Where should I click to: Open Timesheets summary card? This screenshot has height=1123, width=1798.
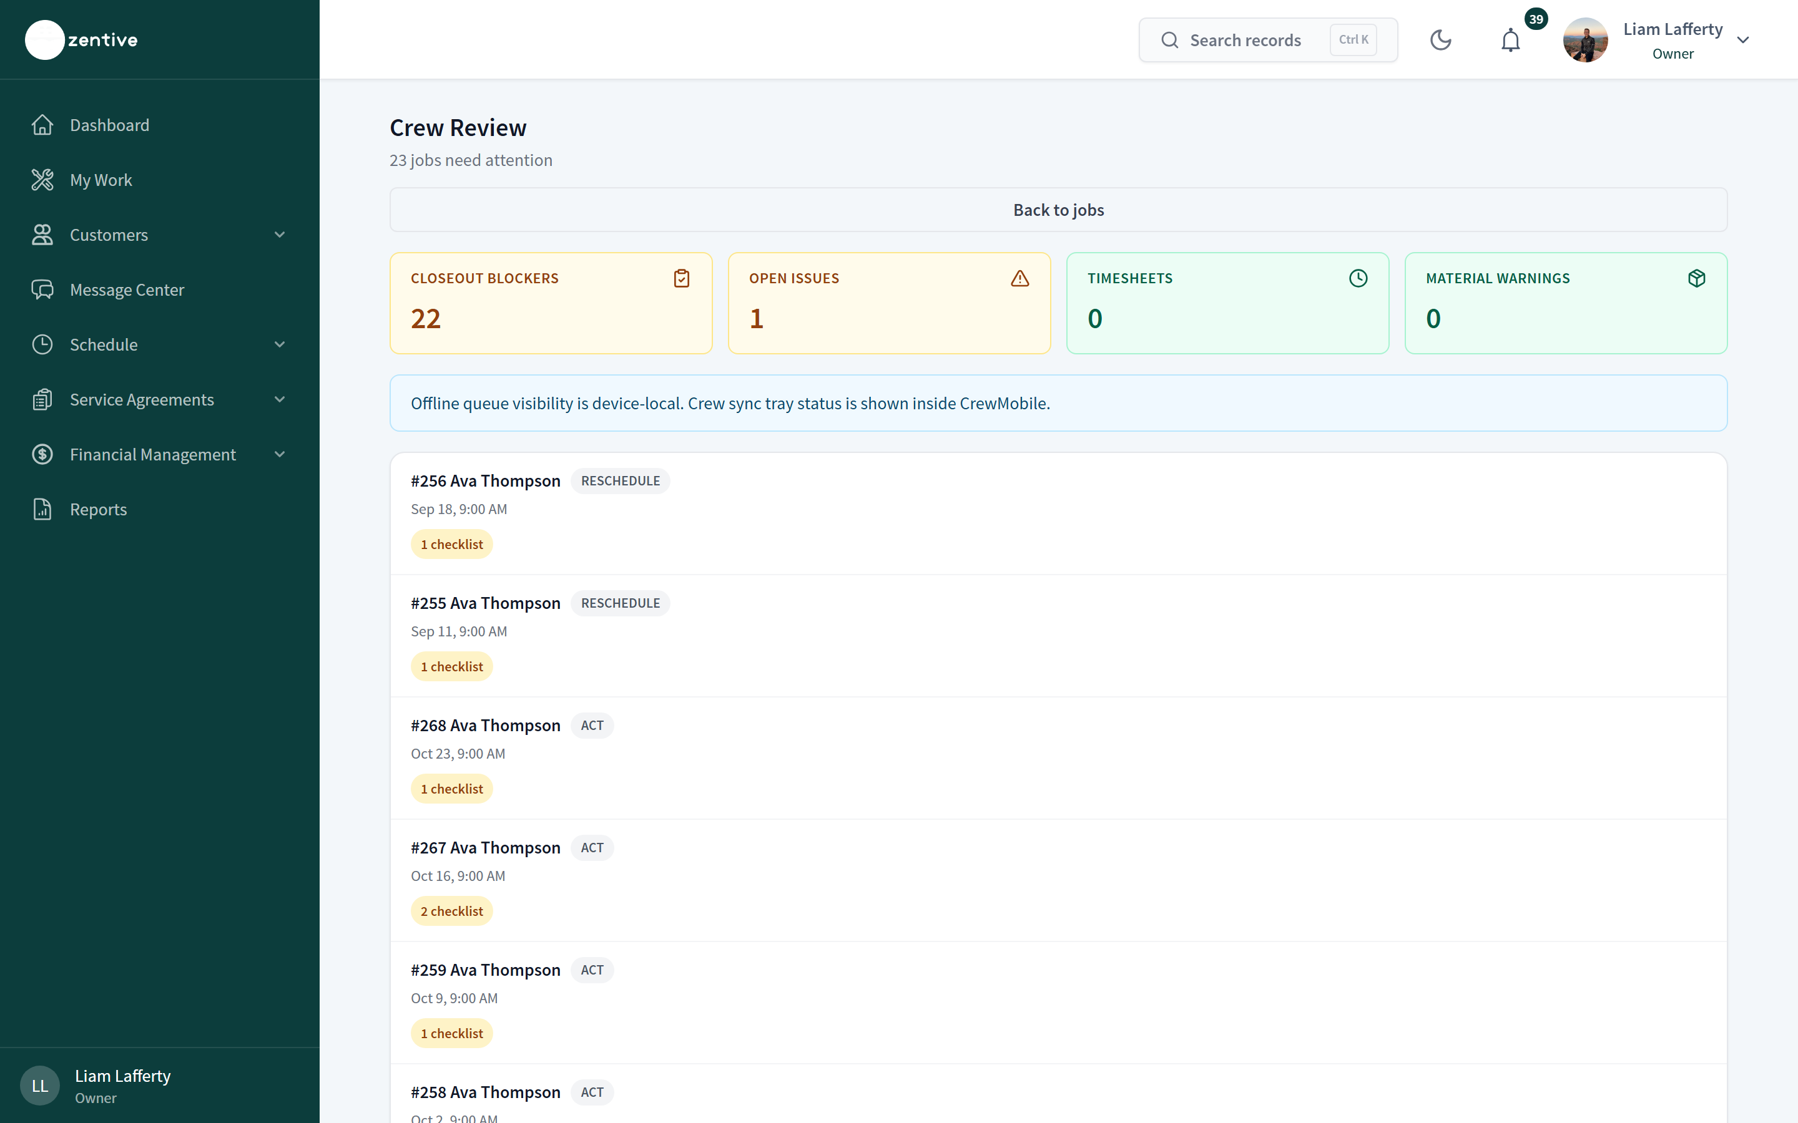tap(1227, 303)
